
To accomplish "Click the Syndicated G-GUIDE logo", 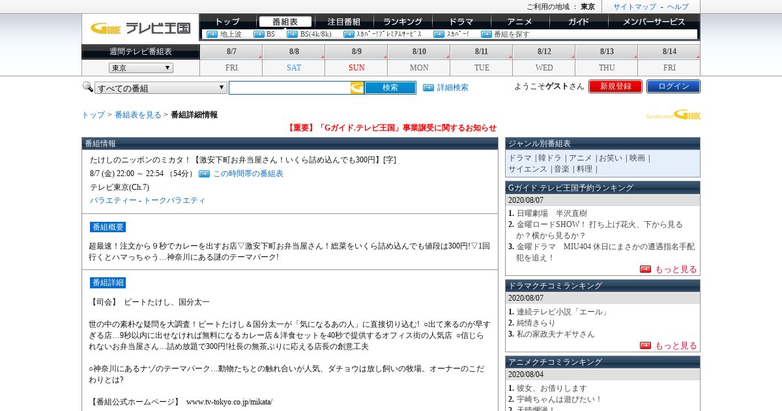I will point(673,115).
